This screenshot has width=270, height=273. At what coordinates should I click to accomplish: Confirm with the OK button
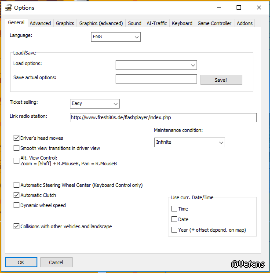(21, 262)
